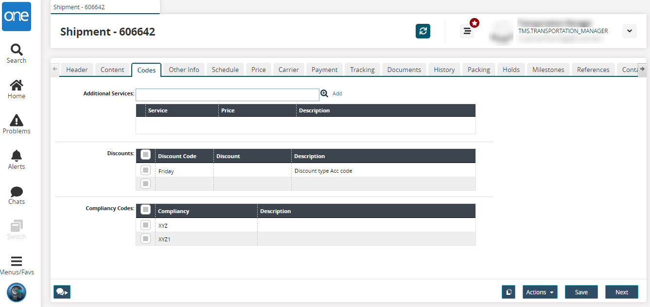Screen dimensions: 650x307
Task: Open the favorites list menu icon
Action: coord(467,31)
